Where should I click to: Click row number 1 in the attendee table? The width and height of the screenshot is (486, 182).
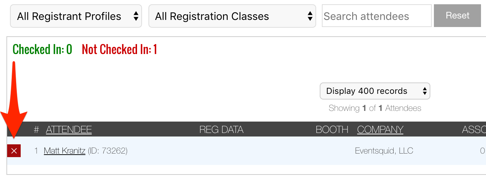36,151
